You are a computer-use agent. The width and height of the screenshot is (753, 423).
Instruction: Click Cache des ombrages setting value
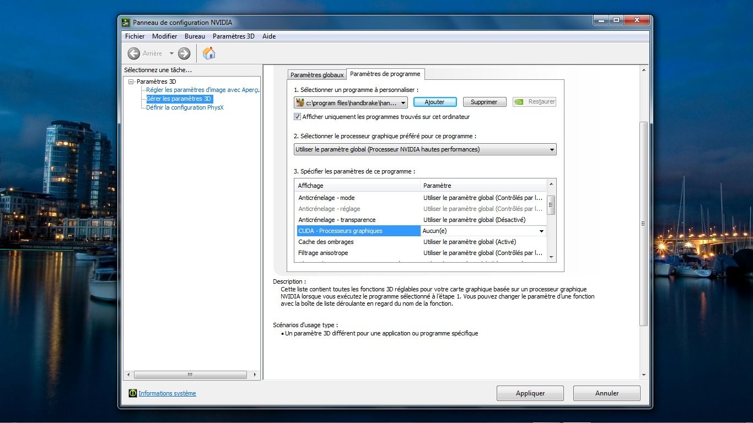470,242
